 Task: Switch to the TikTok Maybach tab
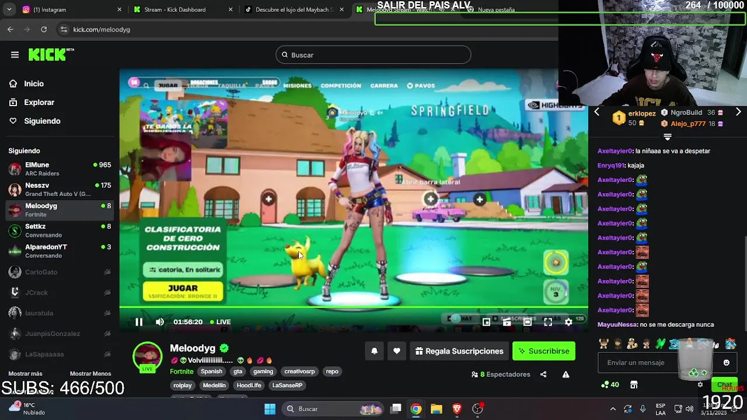tap(295, 9)
